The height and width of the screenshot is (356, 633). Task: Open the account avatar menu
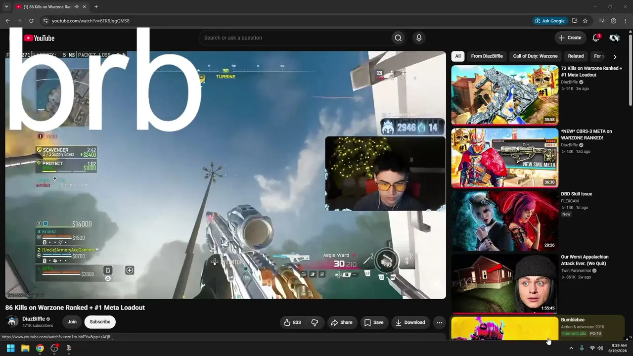click(x=615, y=38)
